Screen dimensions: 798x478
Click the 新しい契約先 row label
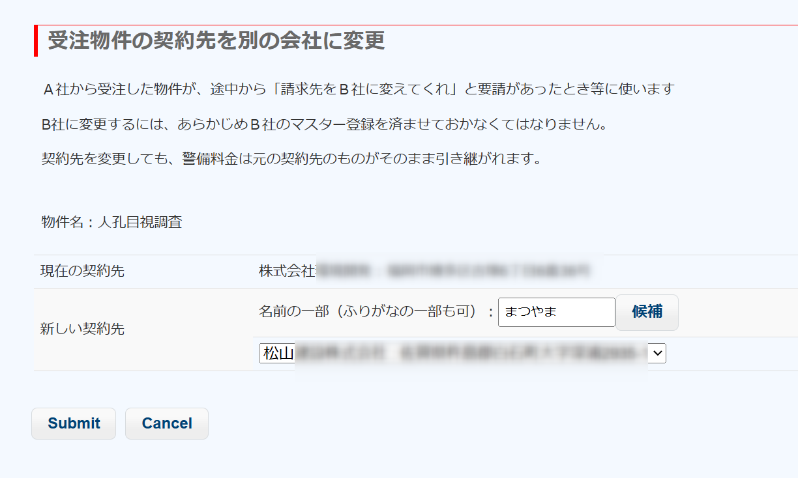pos(82,329)
